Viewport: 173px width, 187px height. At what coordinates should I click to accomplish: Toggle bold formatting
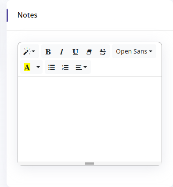[48, 51]
